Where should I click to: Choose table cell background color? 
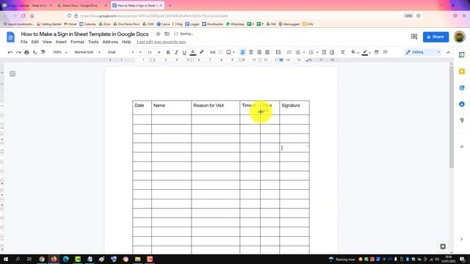click(354, 52)
